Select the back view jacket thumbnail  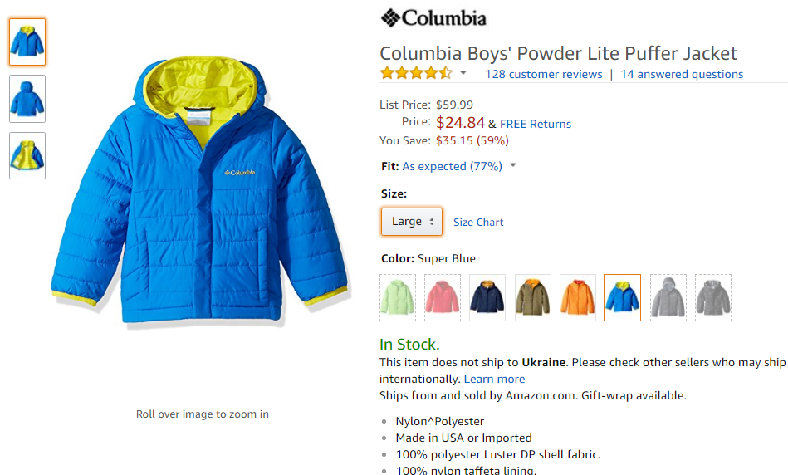pos(27,99)
